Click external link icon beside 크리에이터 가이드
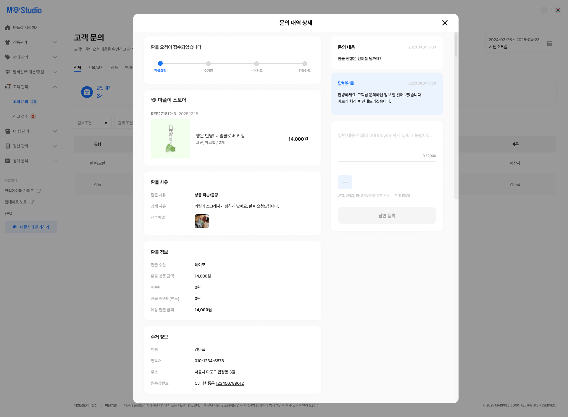The height and width of the screenshot is (417, 568). point(39,191)
